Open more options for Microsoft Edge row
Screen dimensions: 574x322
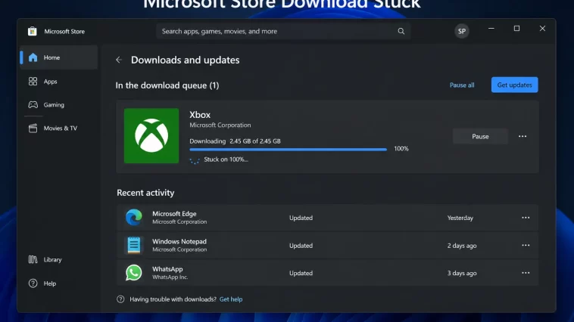point(526,218)
